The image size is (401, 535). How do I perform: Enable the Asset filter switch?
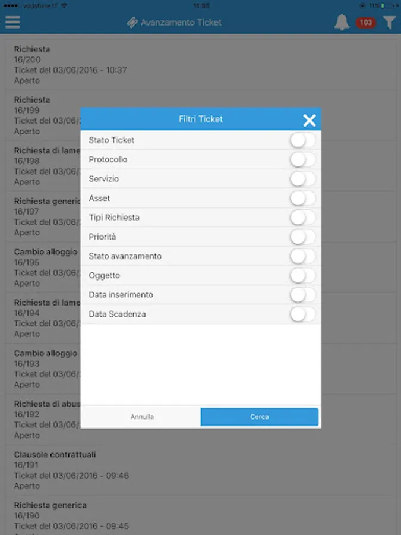[x=303, y=198]
